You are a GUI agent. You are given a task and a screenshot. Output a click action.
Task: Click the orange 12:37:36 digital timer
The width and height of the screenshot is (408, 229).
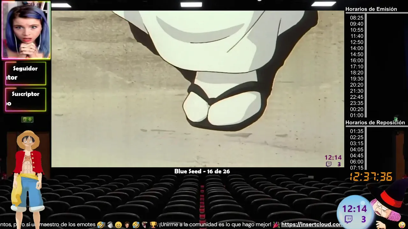371,177
